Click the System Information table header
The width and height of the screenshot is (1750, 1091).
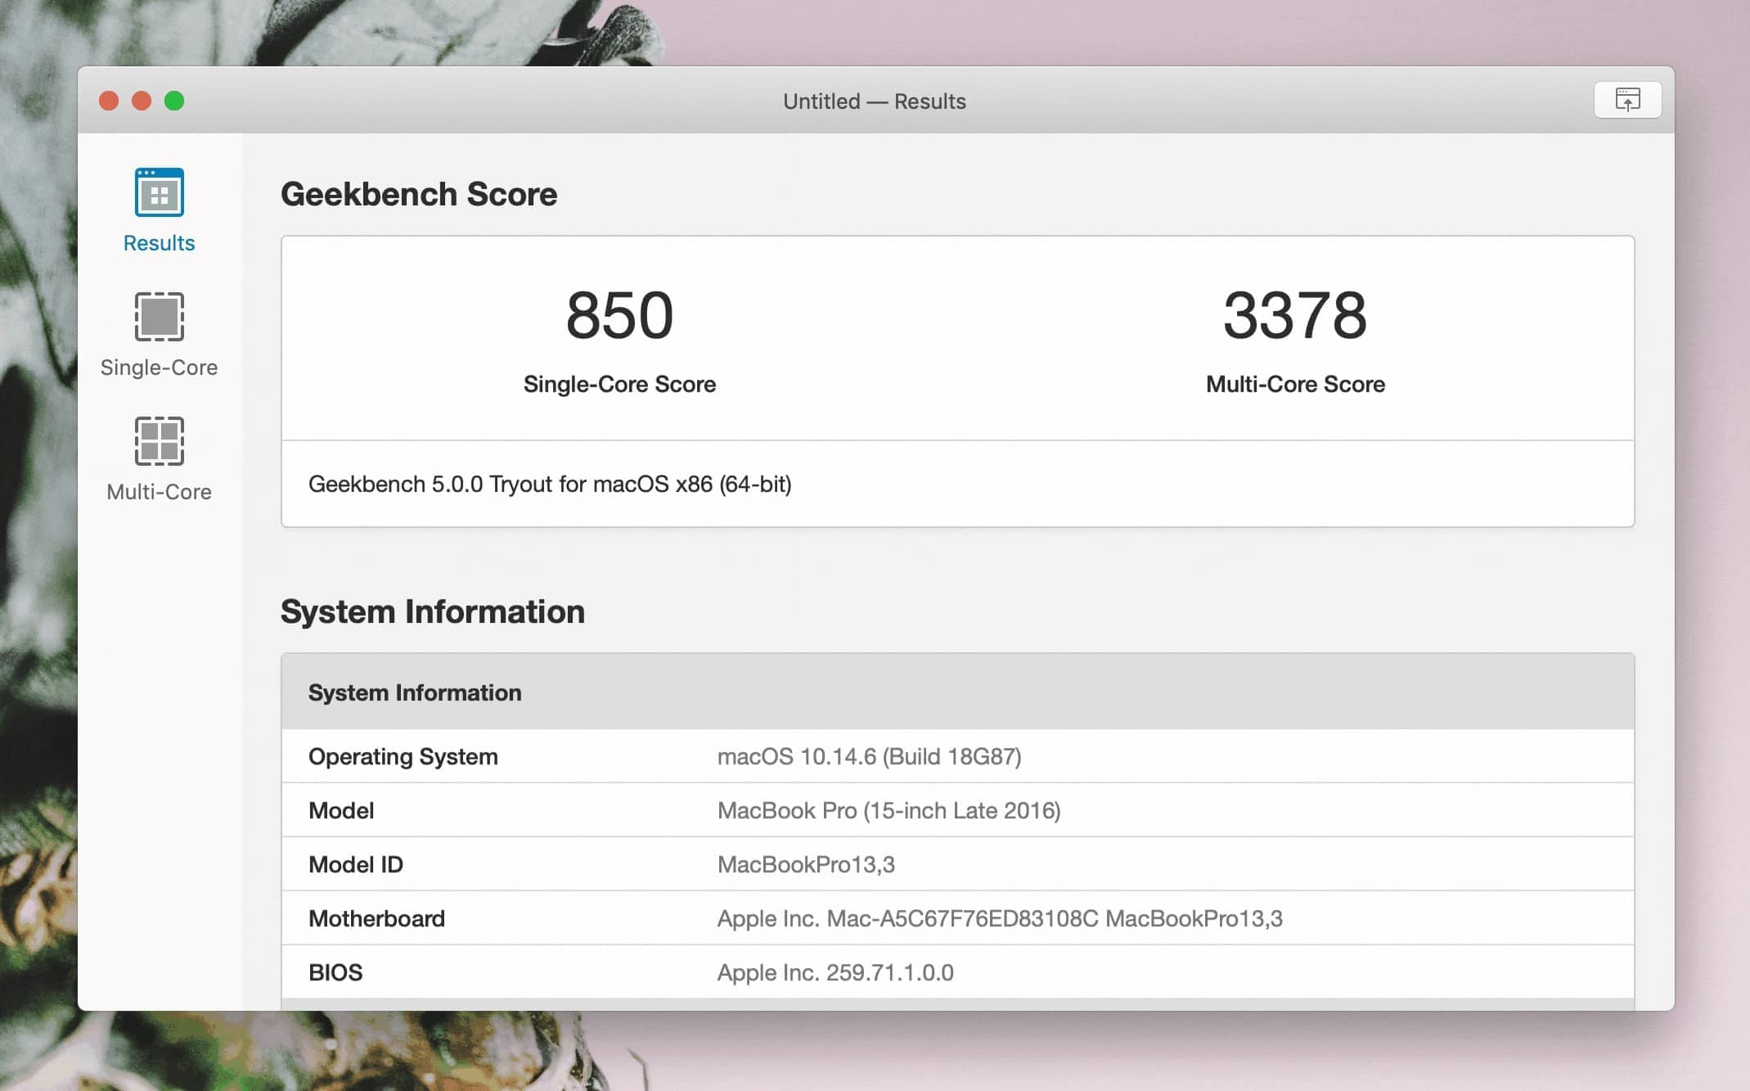tap(415, 692)
